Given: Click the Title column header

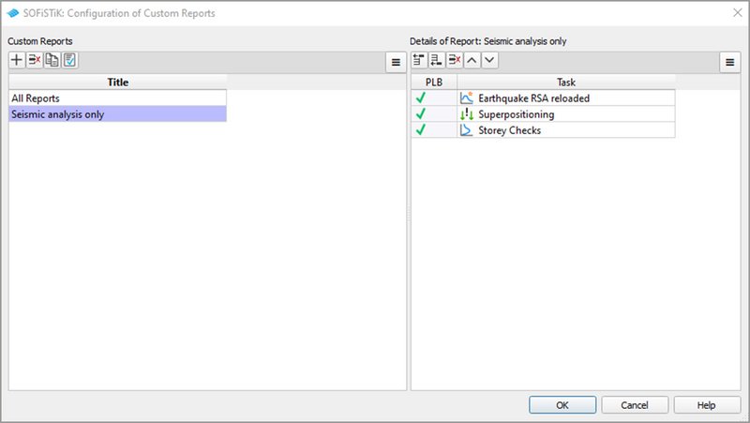Looking at the screenshot, I should (118, 83).
